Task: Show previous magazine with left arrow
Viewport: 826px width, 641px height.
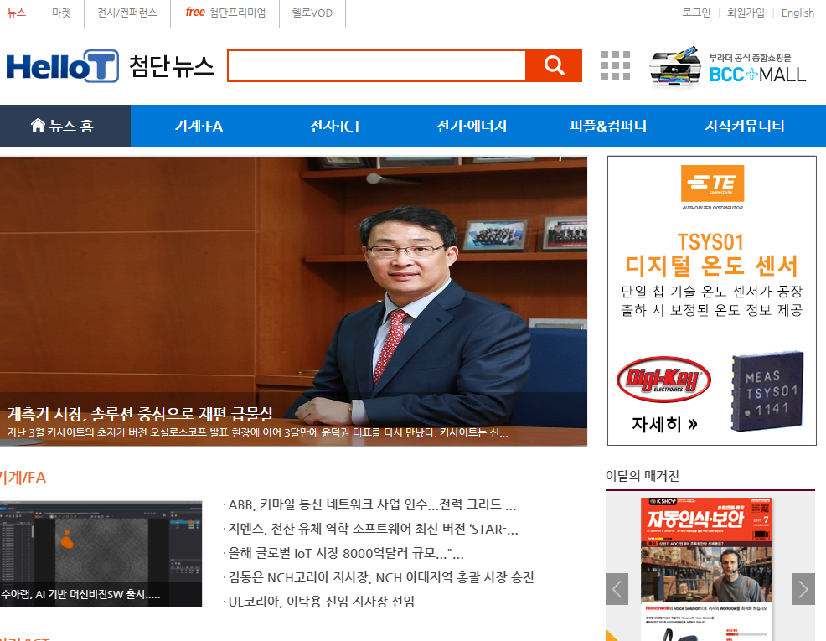Action: [x=617, y=589]
